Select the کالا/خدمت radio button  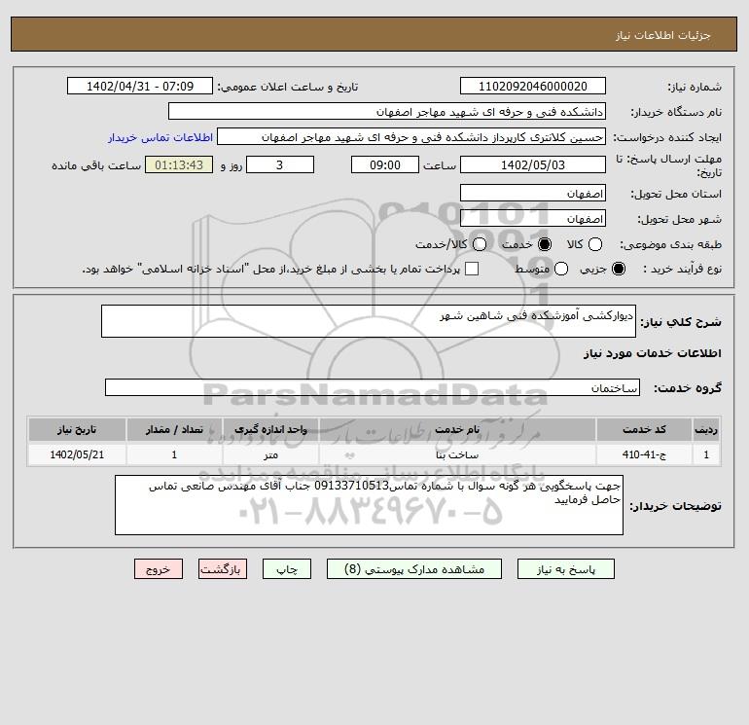pos(480,244)
